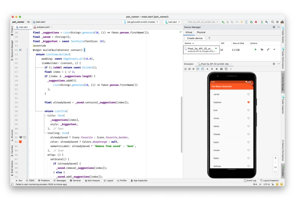Image resolution: width=295 pixels, height=207 pixels.
Task: Toggle favorite heart for Adrain
Action: pyautogui.click(x=248, y=126)
